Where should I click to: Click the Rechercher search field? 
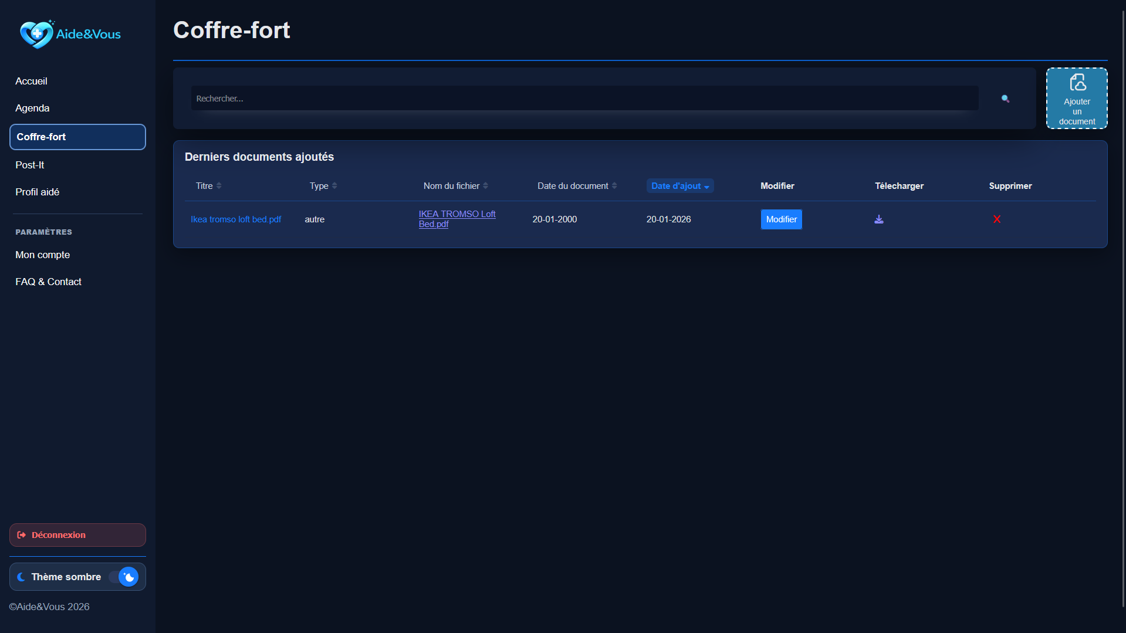[584, 99]
